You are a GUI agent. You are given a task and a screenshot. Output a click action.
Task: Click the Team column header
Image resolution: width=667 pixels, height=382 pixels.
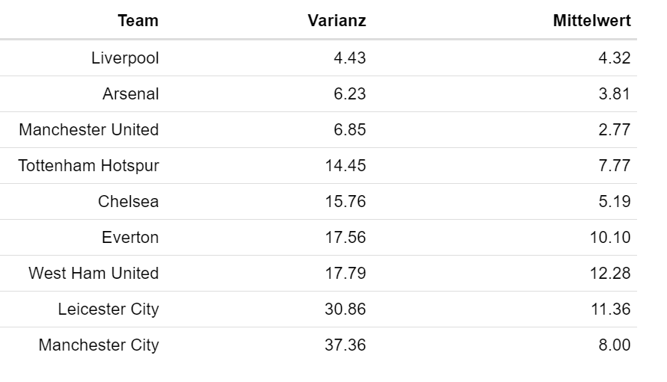[x=138, y=20]
